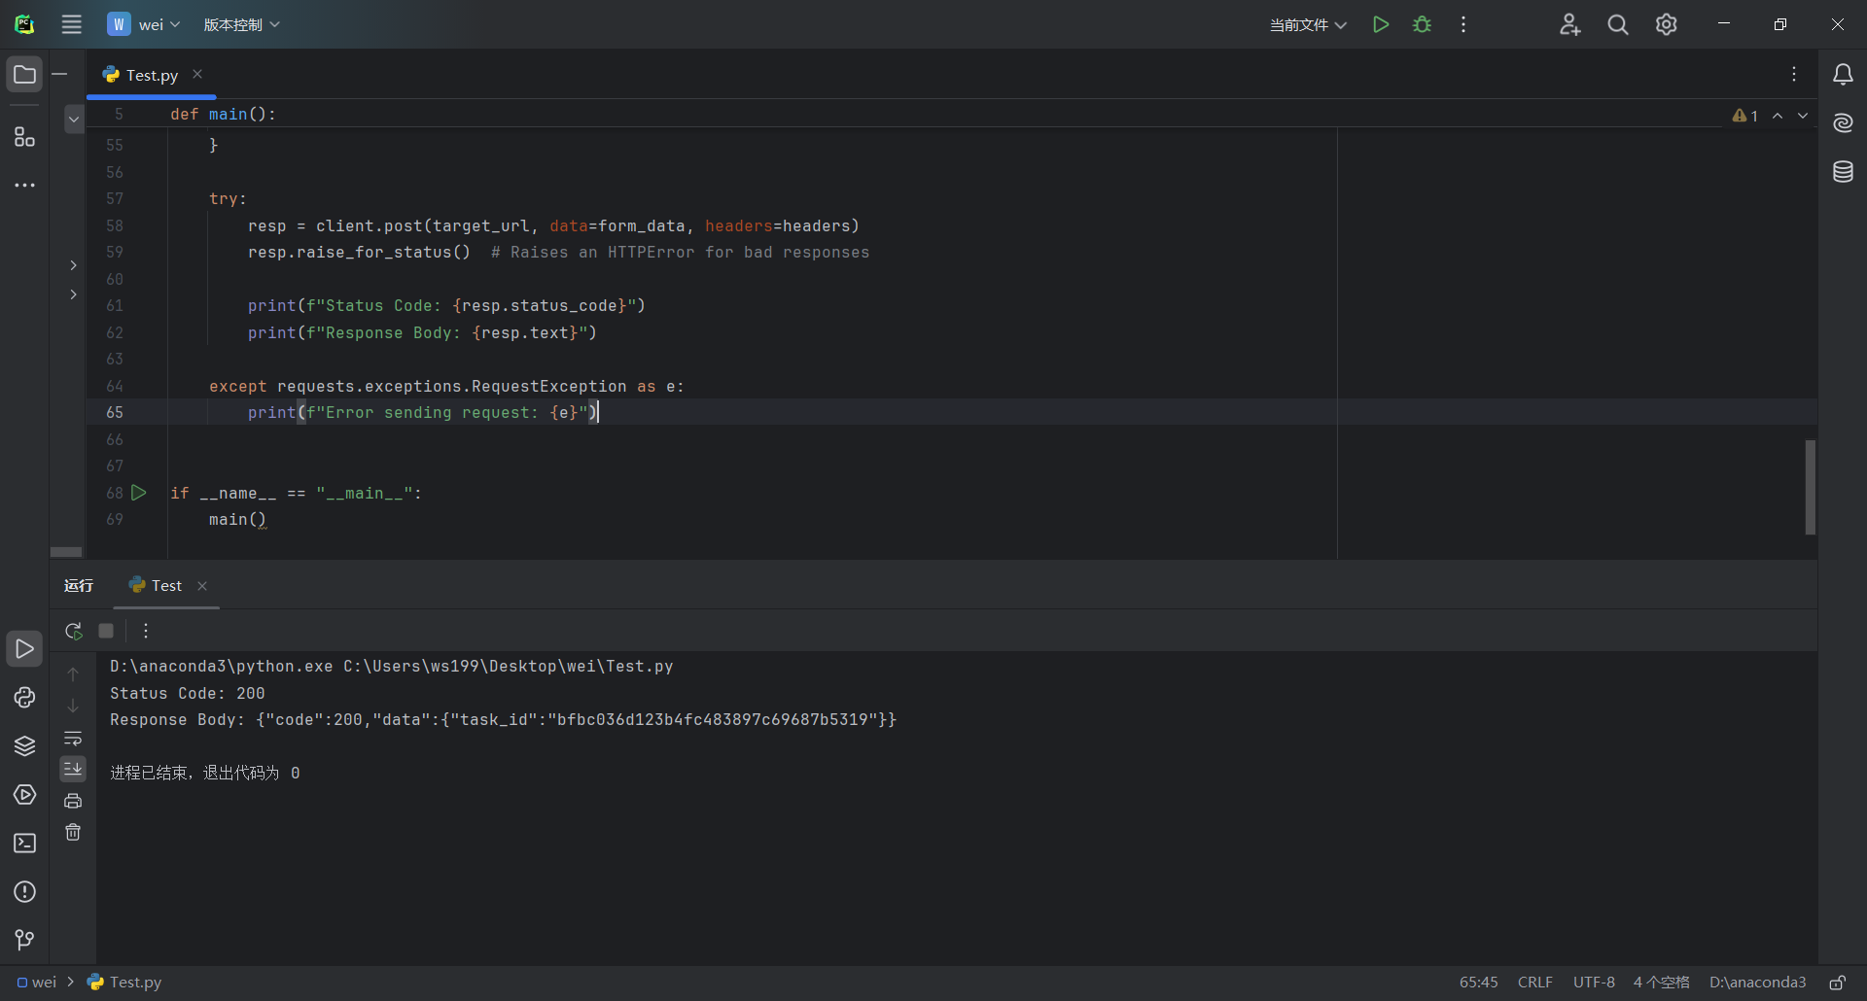Screen dimensions: 1867x1001
Task: Open the 当前文件 run configuration dropdown
Action: [1308, 24]
